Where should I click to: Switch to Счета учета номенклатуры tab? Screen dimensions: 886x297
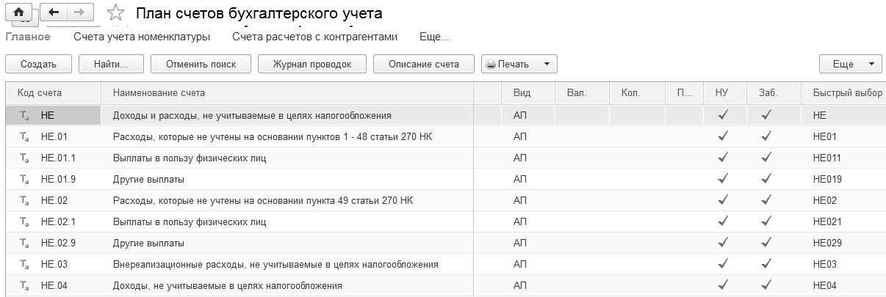[142, 37]
